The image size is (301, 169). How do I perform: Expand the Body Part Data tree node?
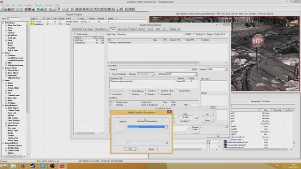coord(6,25)
